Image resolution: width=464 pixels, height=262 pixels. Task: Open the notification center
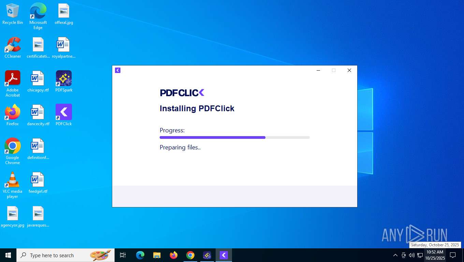453,255
